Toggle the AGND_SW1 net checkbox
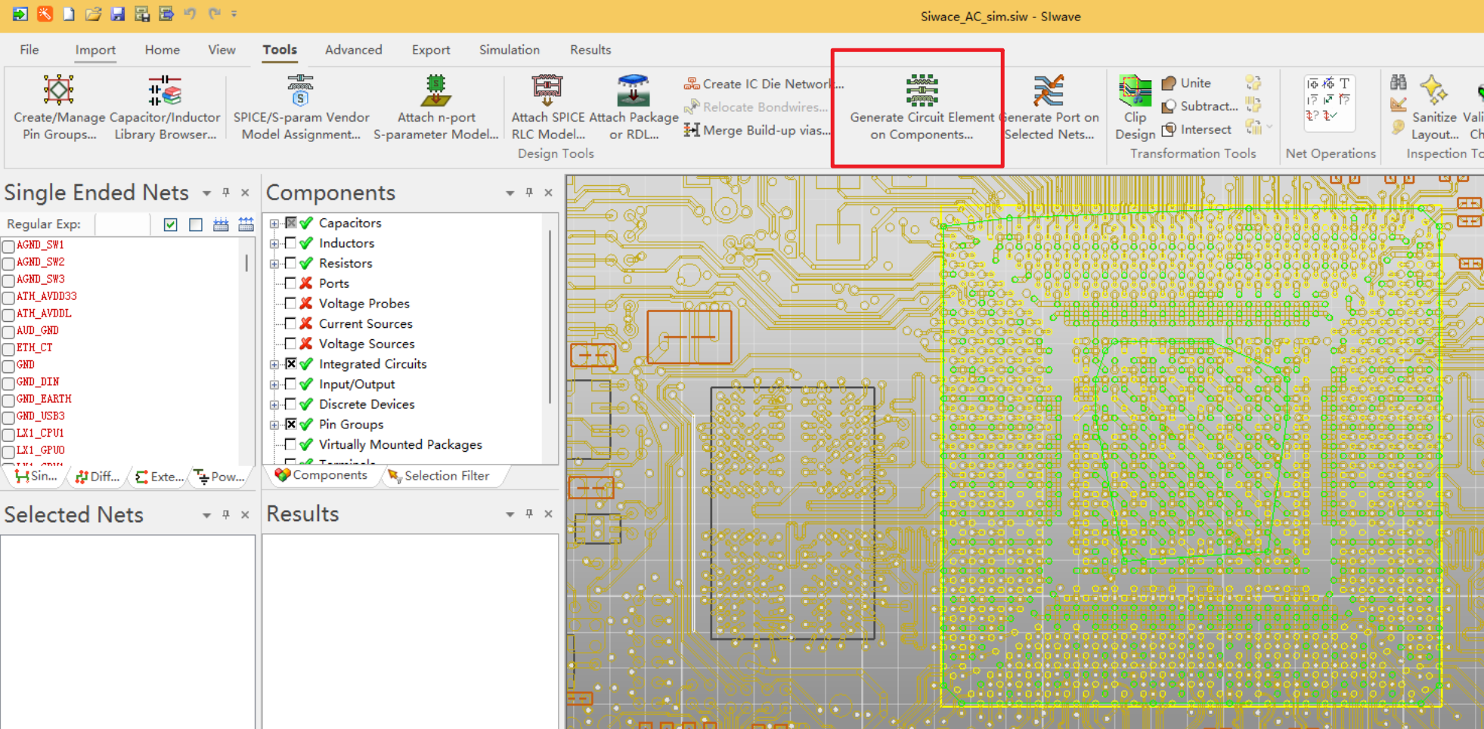1484x729 pixels. click(x=8, y=246)
